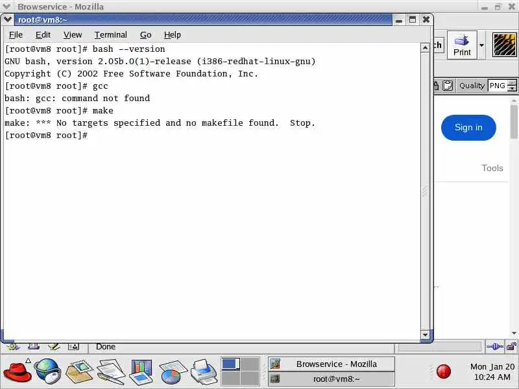519x389 pixels.
Task: Launch the spreadsheet pie-chart icon
Action: pyautogui.click(x=173, y=372)
